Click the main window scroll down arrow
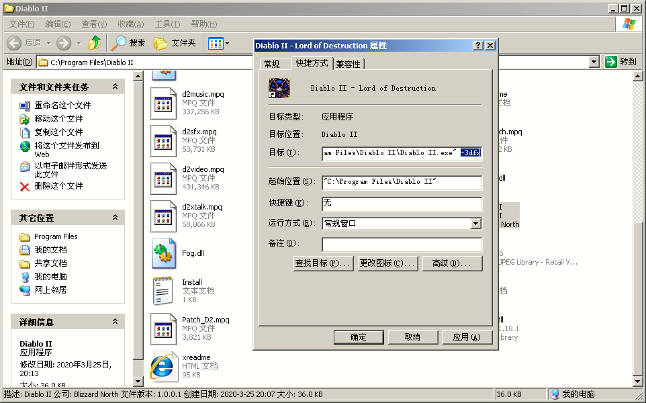 pyautogui.click(x=637, y=381)
